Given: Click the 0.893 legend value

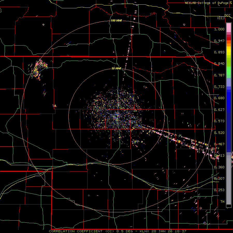Looking at the screenshot, I should tap(219, 52).
